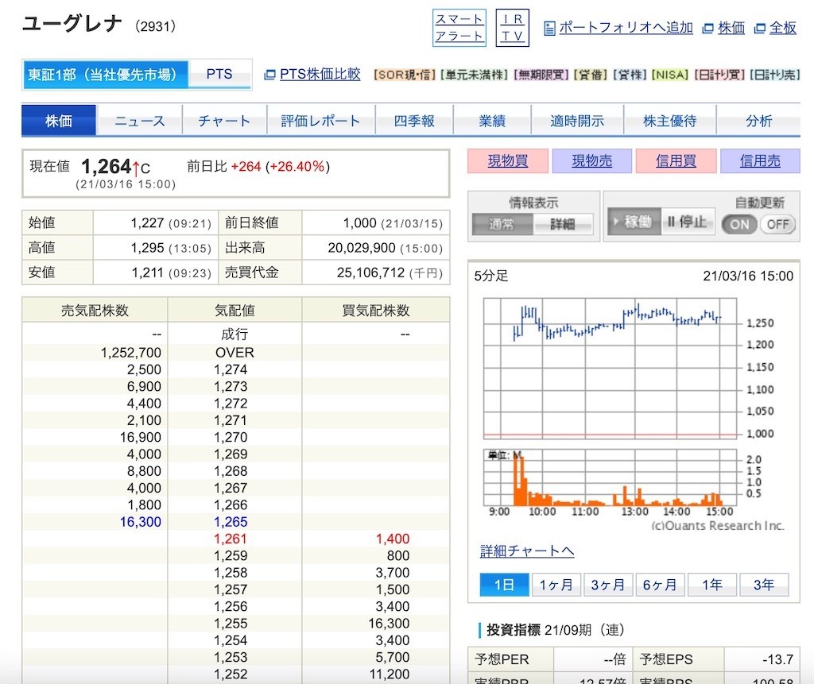Click the 停止 pause button
This screenshot has height=684, width=814.
point(688,222)
